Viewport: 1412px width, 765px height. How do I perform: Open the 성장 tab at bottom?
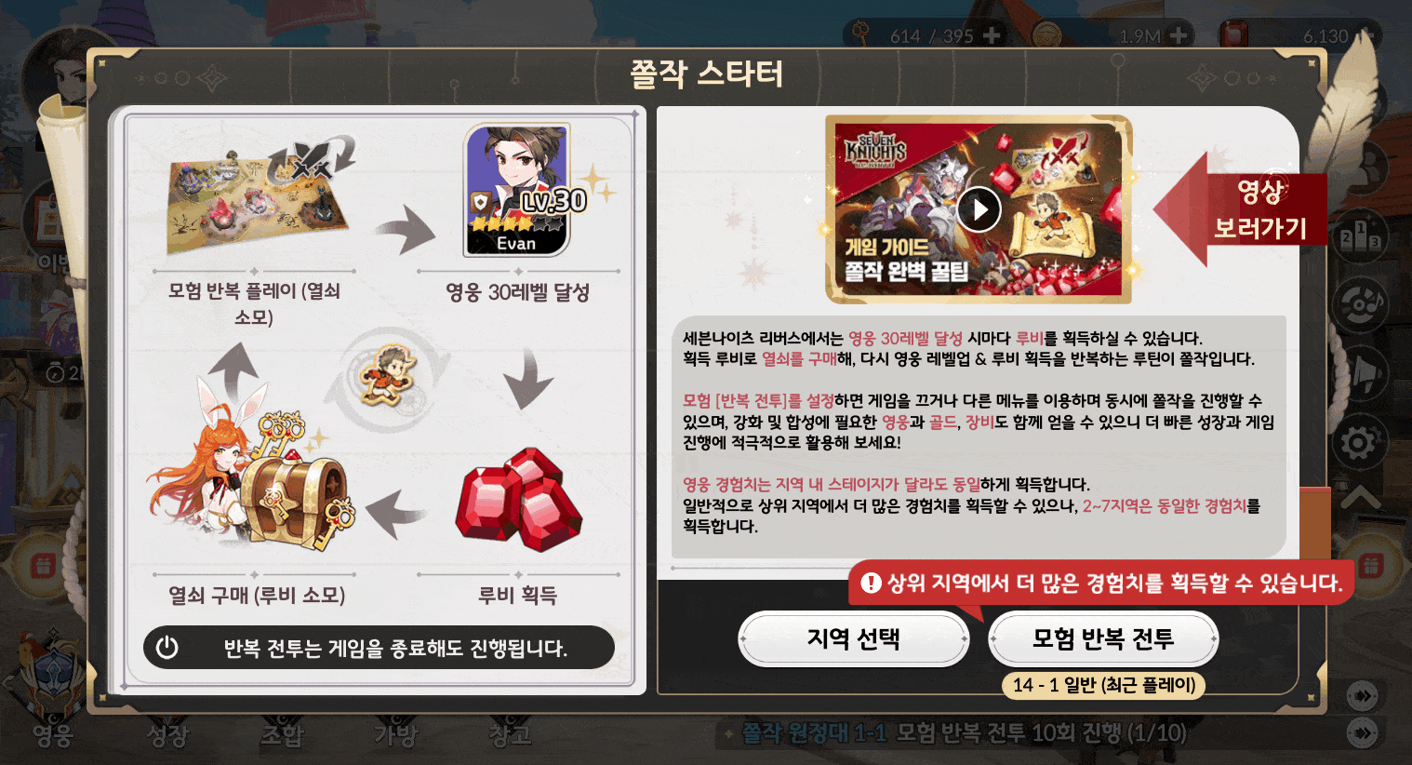167,734
